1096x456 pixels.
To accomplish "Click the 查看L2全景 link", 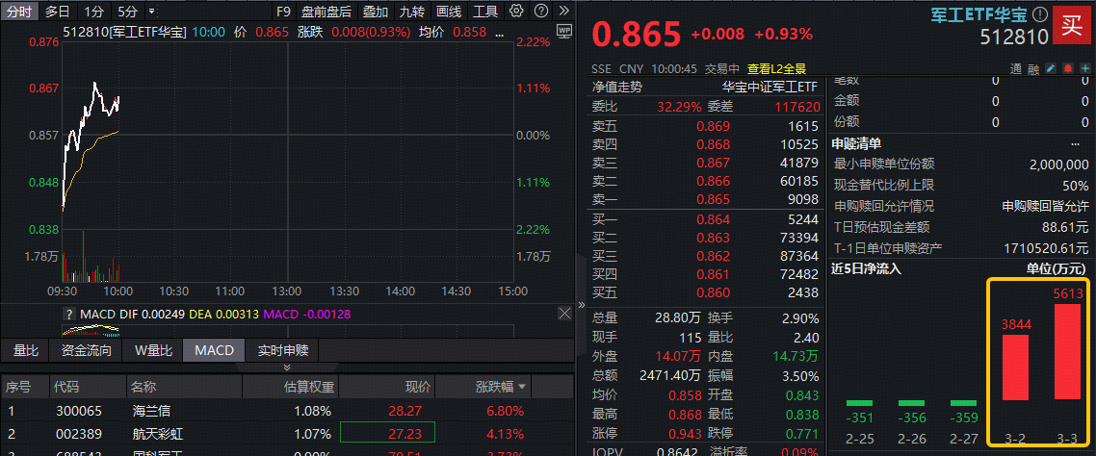I will tap(775, 69).
